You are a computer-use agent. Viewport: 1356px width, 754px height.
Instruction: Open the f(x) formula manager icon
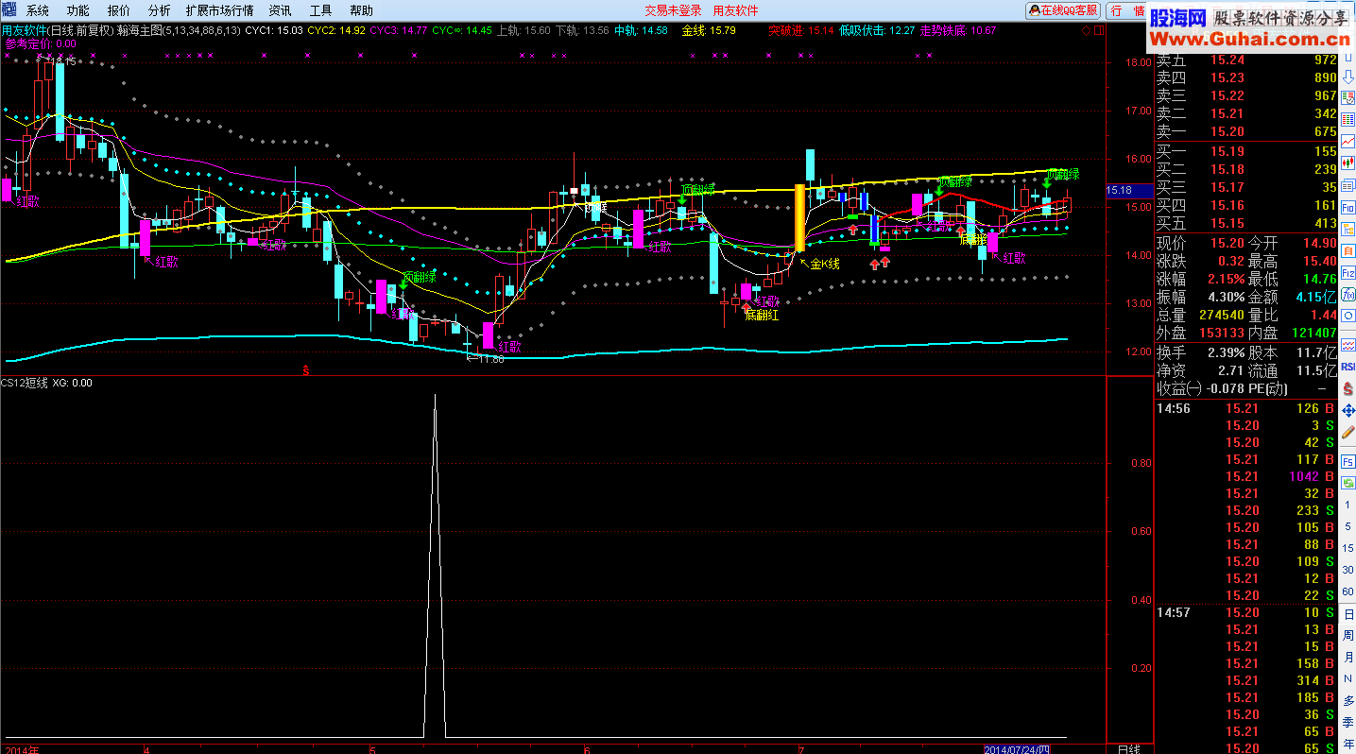pos(1348,293)
